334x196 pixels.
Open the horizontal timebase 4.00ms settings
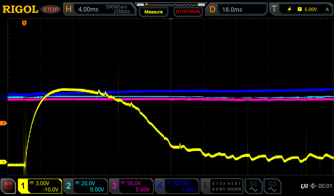(100, 9)
